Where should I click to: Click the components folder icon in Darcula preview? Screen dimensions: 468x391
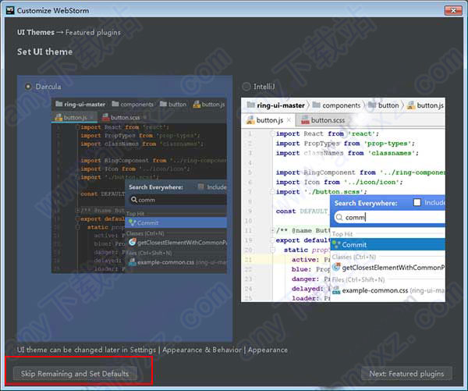115,104
